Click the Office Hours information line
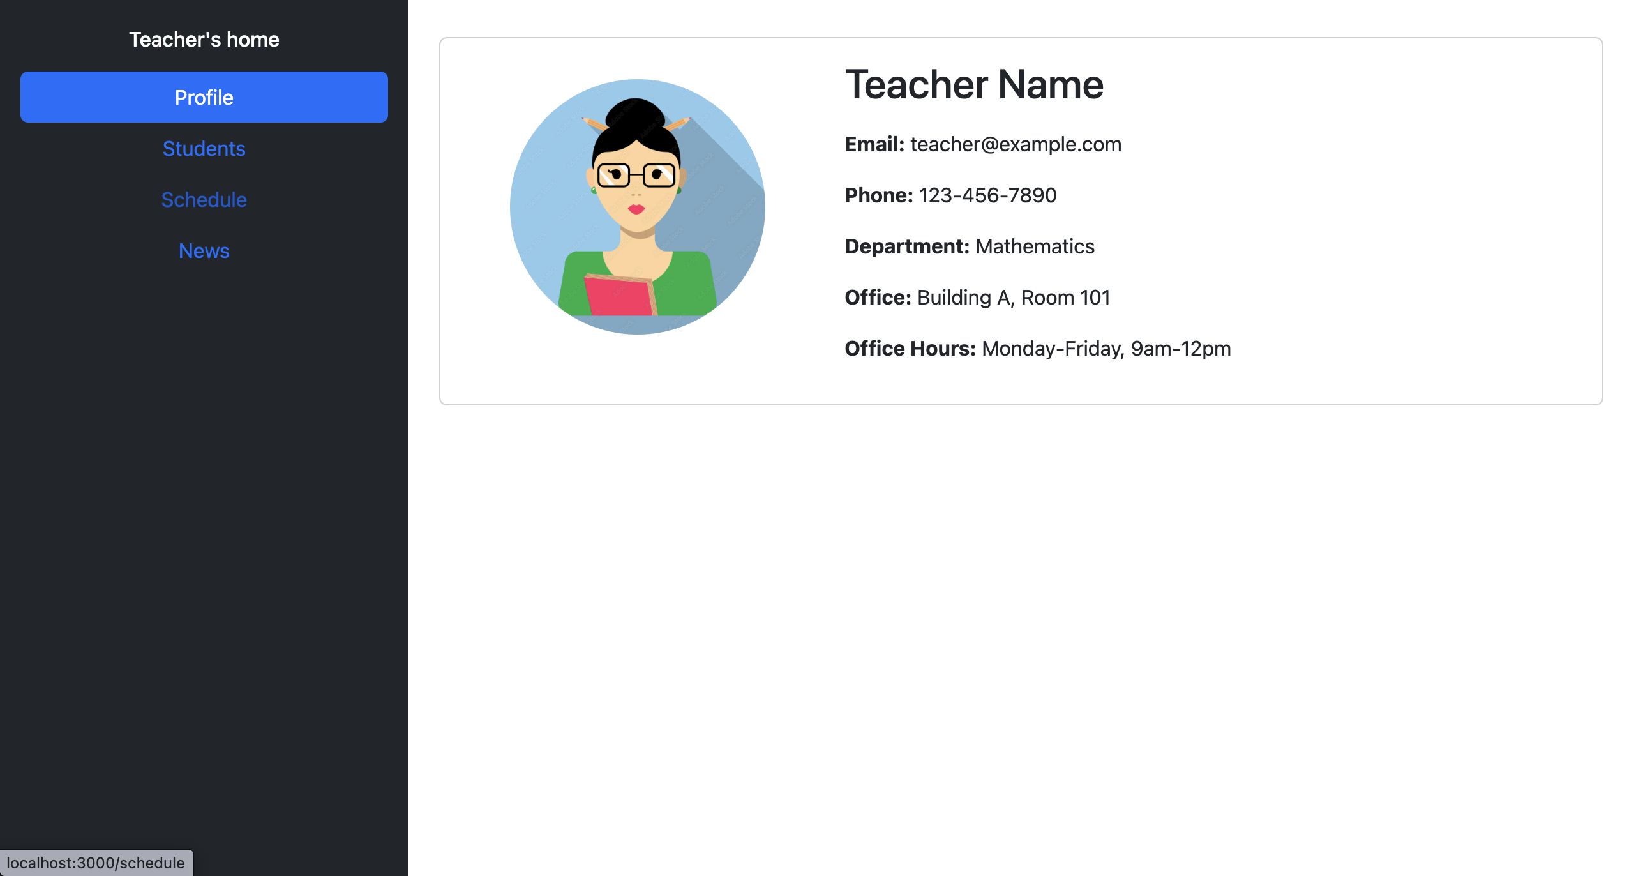The height and width of the screenshot is (876, 1634). [1037, 349]
